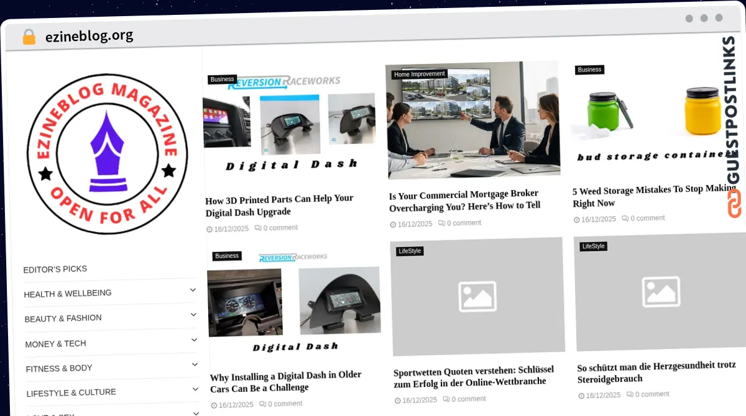Click 0 comment text under 3D Printed Parts post
Viewport: 746px width, 416px height.
click(x=280, y=228)
